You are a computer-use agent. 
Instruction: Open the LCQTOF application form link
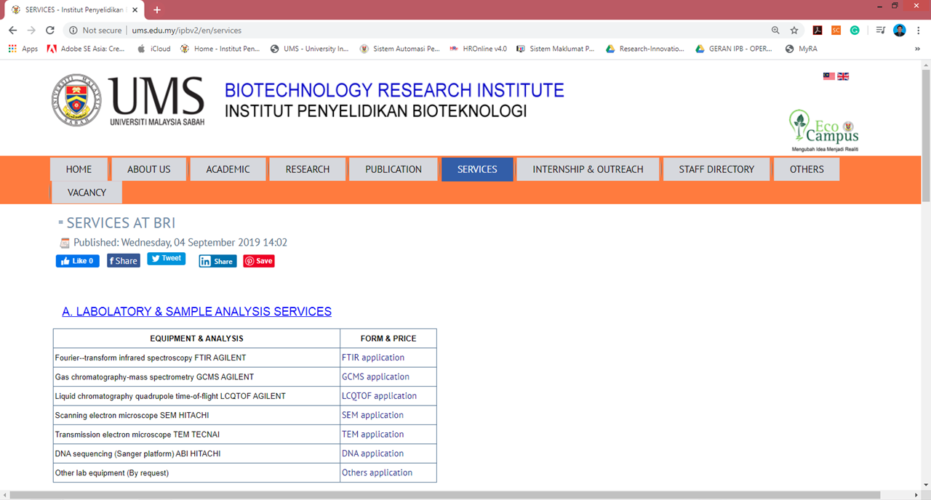pyautogui.click(x=379, y=396)
